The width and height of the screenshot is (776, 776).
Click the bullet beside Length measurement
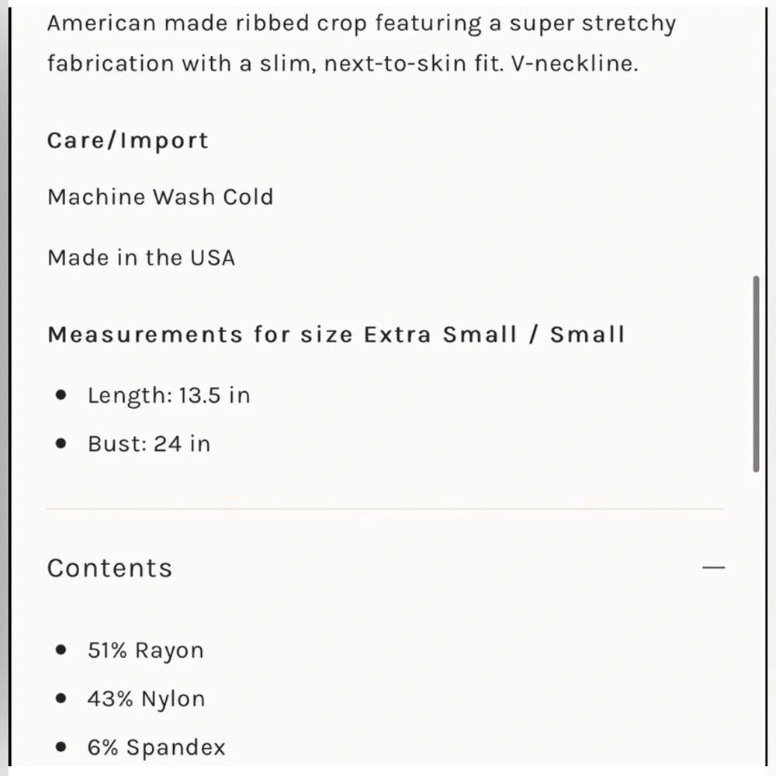point(61,395)
